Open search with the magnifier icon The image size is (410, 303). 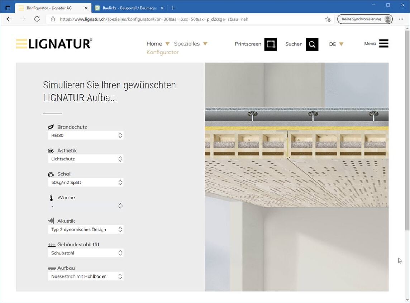[312, 44]
